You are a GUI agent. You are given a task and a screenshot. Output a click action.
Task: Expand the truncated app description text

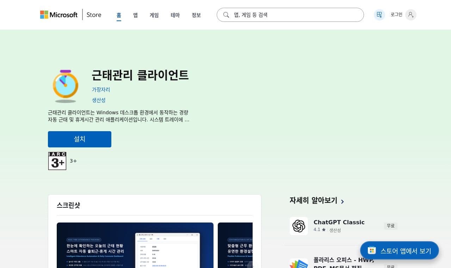(119, 116)
